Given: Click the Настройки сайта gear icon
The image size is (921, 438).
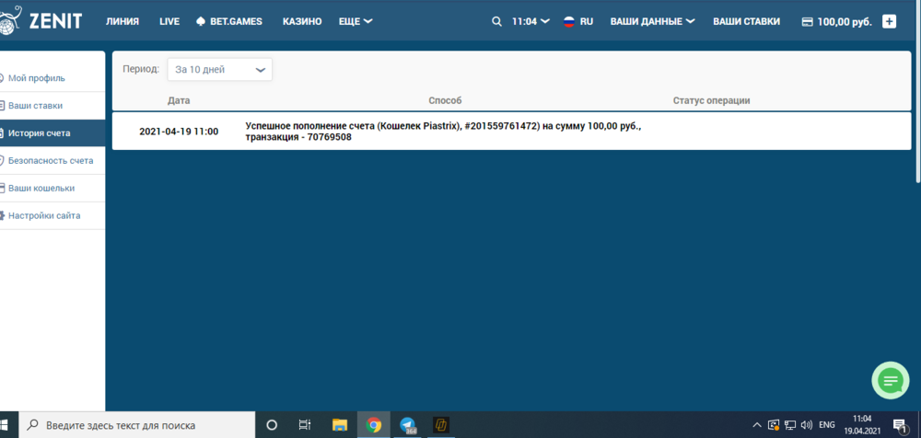Looking at the screenshot, I should pos(2,215).
